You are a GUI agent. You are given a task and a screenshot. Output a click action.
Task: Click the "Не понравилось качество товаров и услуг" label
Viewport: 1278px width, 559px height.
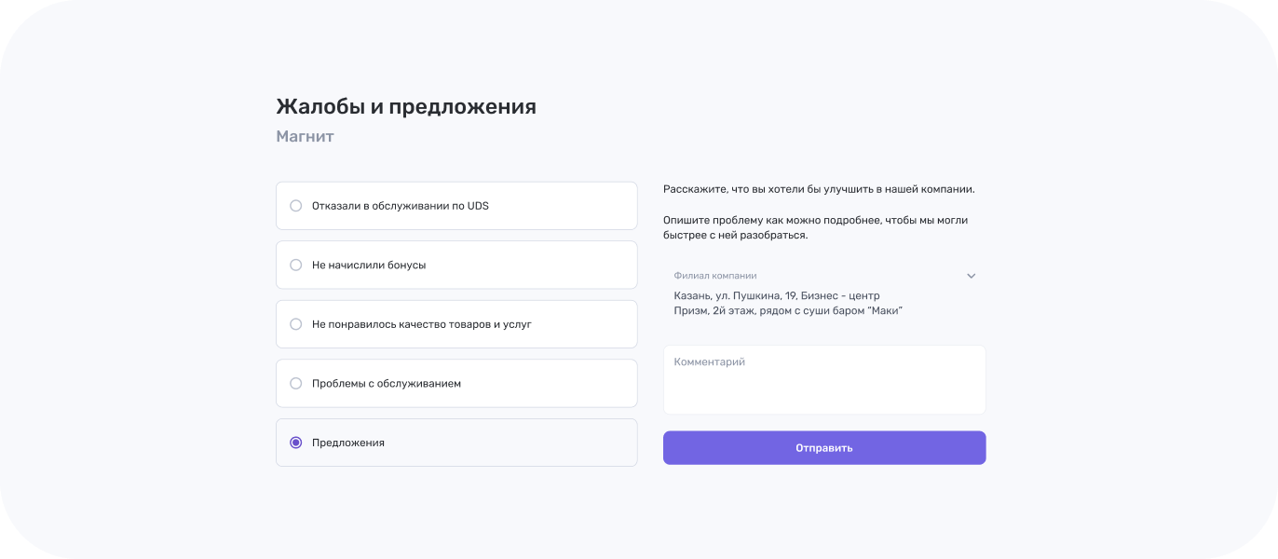(422, 323)
